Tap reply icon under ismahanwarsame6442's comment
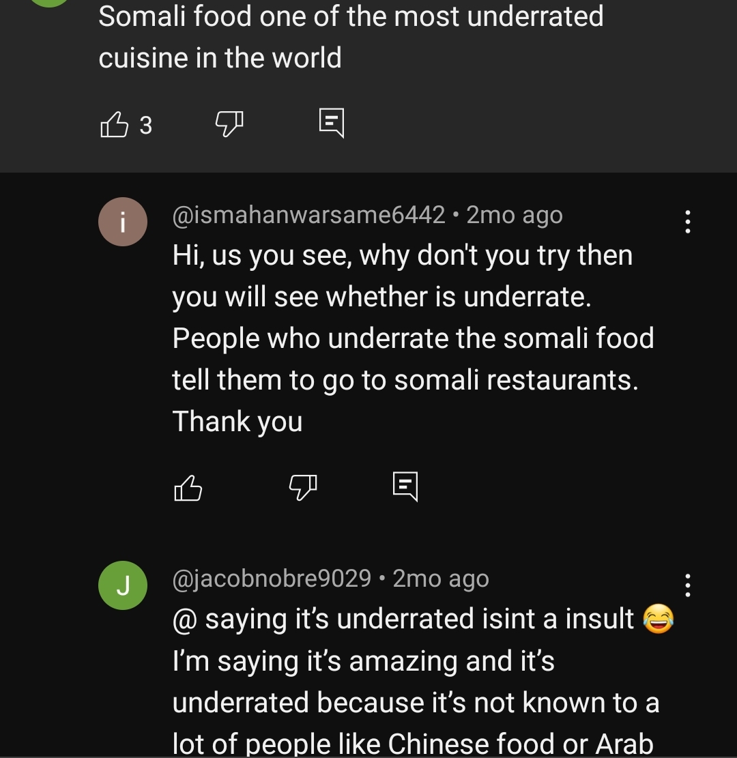737x758 pixels. (x=405, y=486)
